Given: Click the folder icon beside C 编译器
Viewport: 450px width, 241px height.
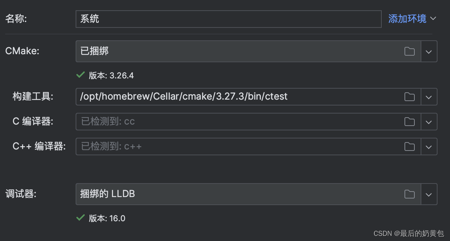Looking at the screenshot, I should (410, 122).
